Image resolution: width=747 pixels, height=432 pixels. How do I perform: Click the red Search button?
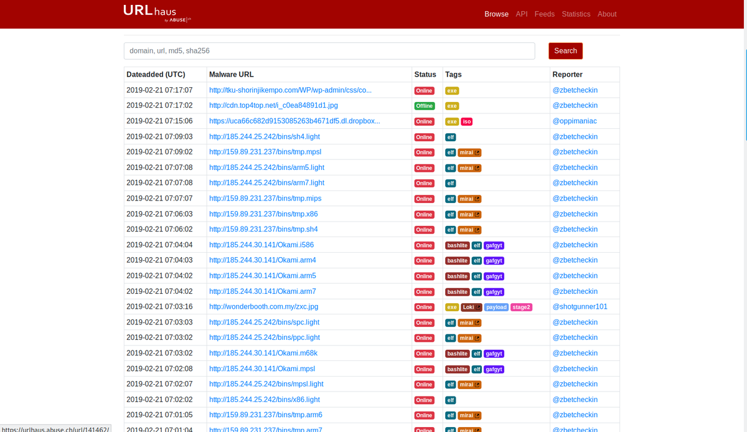pyautogui.click(x=565, y=51)
